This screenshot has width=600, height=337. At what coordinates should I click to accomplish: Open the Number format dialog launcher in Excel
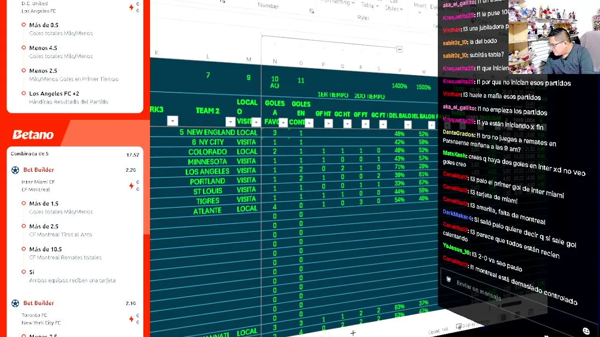click(x=311, y=11)
